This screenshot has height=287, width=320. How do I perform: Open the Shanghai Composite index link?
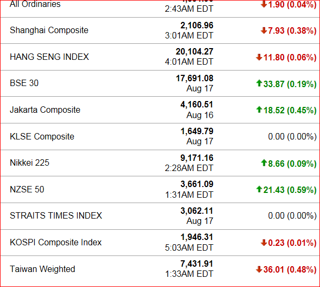tap(49, 30)
